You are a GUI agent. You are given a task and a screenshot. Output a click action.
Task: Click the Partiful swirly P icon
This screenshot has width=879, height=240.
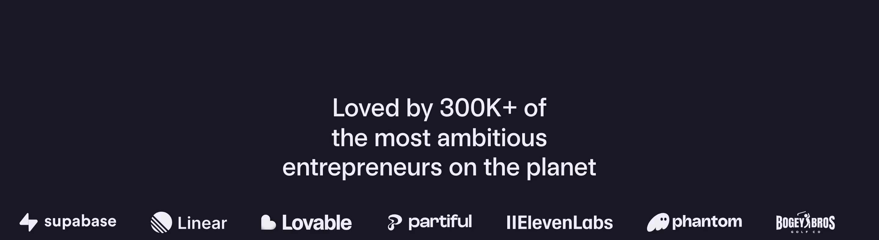coord(395,223)
